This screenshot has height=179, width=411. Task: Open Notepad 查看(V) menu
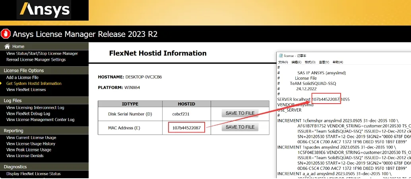(324, 62)
